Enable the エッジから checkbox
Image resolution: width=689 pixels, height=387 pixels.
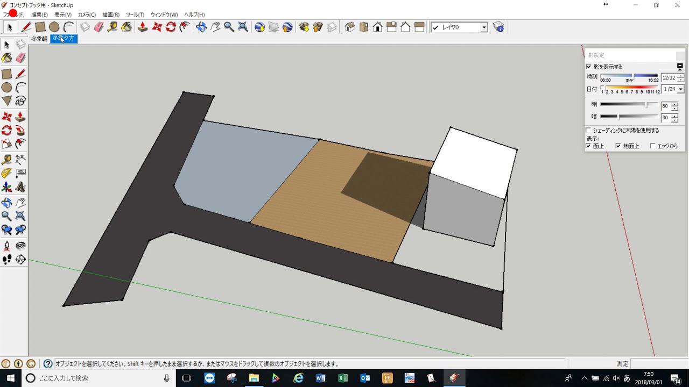coord(652,146)
